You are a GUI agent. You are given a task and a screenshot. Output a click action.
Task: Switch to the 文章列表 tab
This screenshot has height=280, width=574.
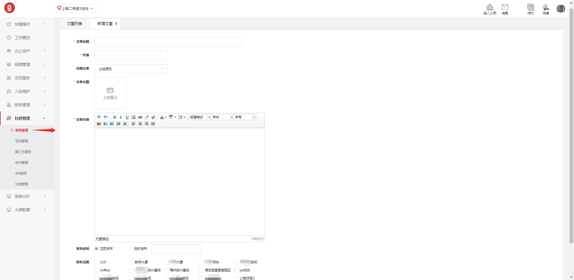[74, 24]
